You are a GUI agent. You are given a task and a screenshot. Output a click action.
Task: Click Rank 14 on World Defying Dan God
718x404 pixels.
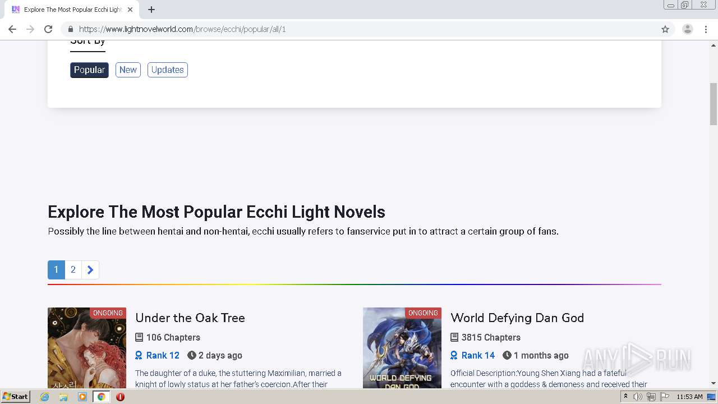(x=478, y=355)
